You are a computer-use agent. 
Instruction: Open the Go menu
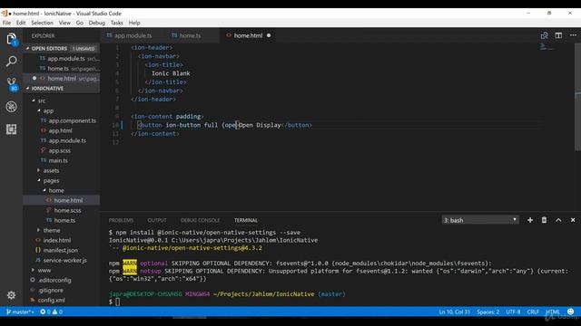point(80,23)
